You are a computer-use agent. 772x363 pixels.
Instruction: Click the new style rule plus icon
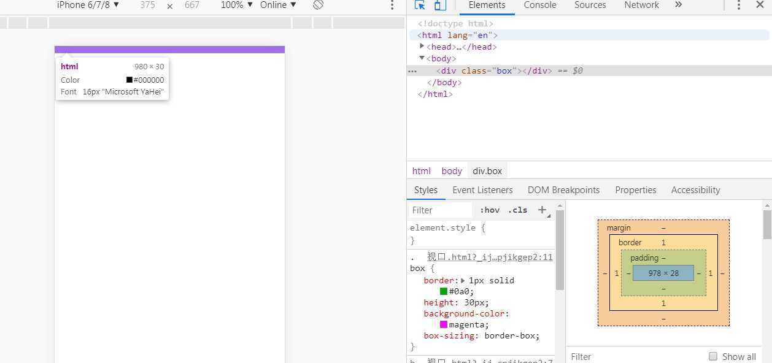542,210
